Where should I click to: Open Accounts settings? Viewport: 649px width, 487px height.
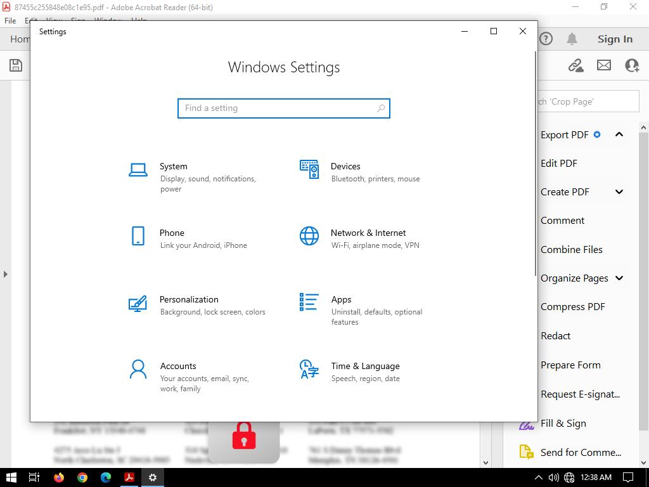[x=178, y=367]
